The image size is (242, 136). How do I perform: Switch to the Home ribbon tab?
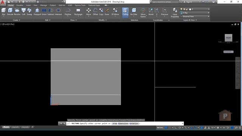click(11, 5)
